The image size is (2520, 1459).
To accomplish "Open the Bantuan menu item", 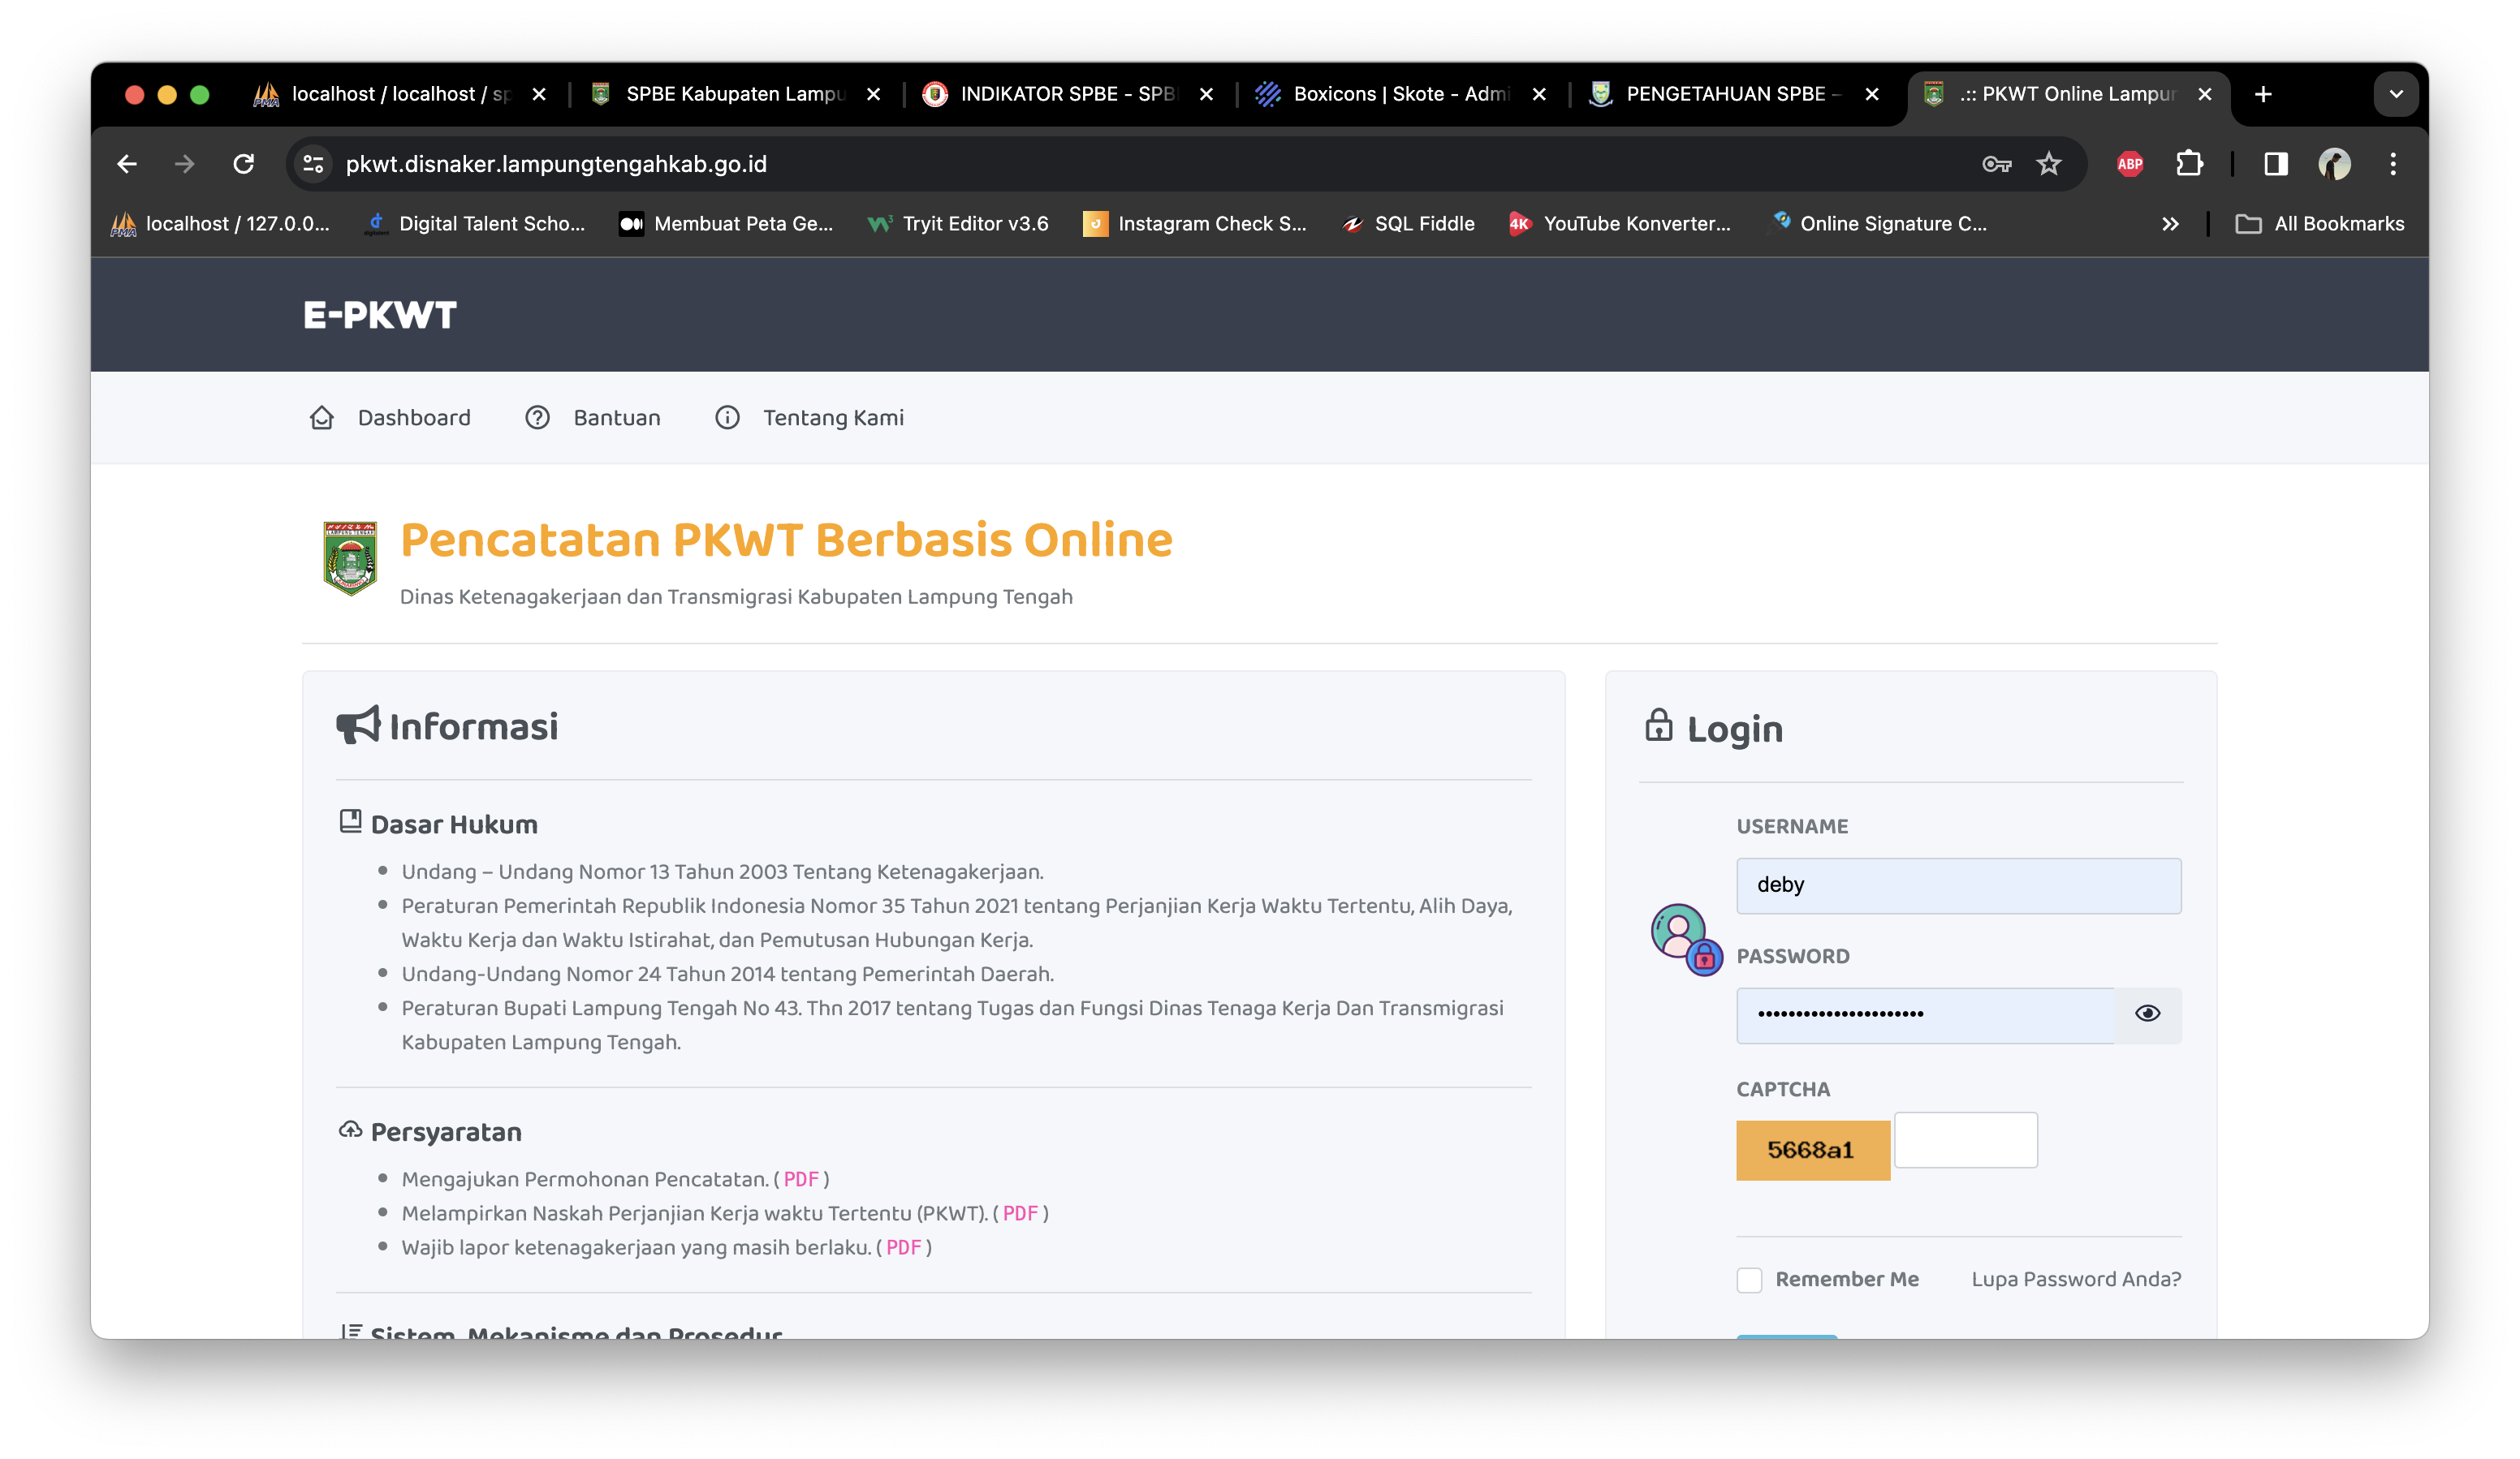I will point(616,418).
